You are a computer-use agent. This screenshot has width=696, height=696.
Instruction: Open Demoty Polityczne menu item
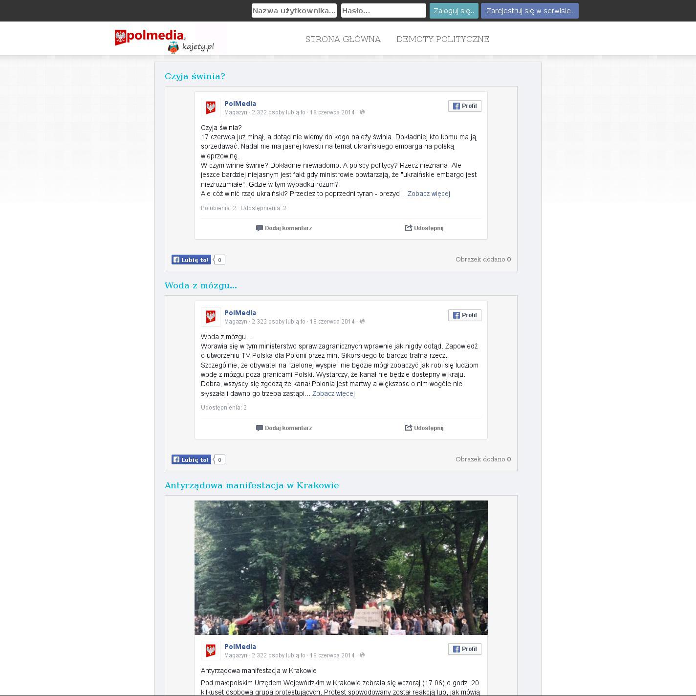pyautogui.click(x=442, y=39)
